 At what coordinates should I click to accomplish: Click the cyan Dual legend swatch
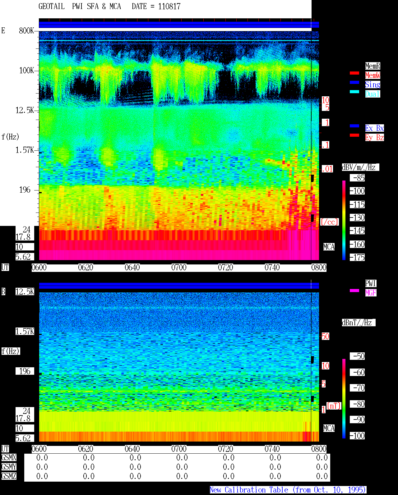(x=354, y=92)
